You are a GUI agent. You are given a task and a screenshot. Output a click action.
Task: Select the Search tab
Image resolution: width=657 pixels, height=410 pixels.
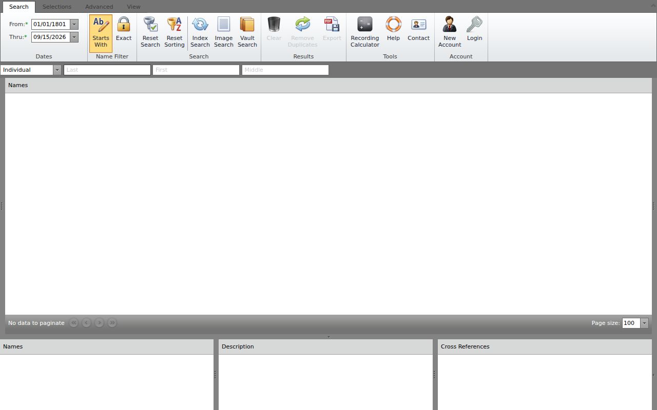tap(19, 7)
